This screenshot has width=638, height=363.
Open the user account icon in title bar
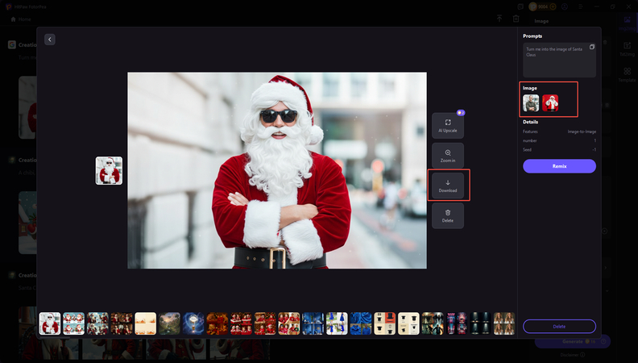point(565,6)
